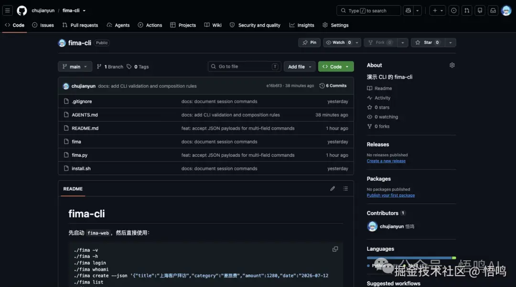Click chujianyun contributor avatar
The image size is (516, 287).
[x=372, y=226]
